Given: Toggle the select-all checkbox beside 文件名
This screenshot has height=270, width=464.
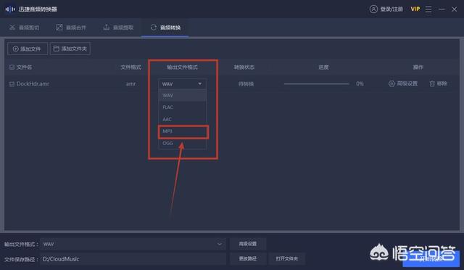Looking at the screenshot, I should pos(12,67).
